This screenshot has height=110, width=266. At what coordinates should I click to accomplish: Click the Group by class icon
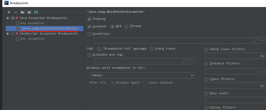point(36,12)
